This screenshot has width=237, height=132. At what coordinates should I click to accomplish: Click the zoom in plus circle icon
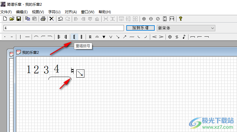click(144, 19)
